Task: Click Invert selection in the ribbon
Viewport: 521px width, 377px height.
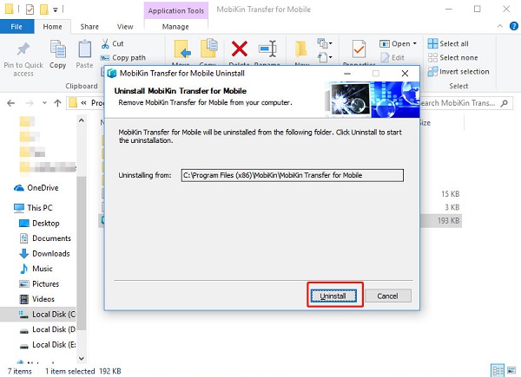Action: click(x=458, y=72)
